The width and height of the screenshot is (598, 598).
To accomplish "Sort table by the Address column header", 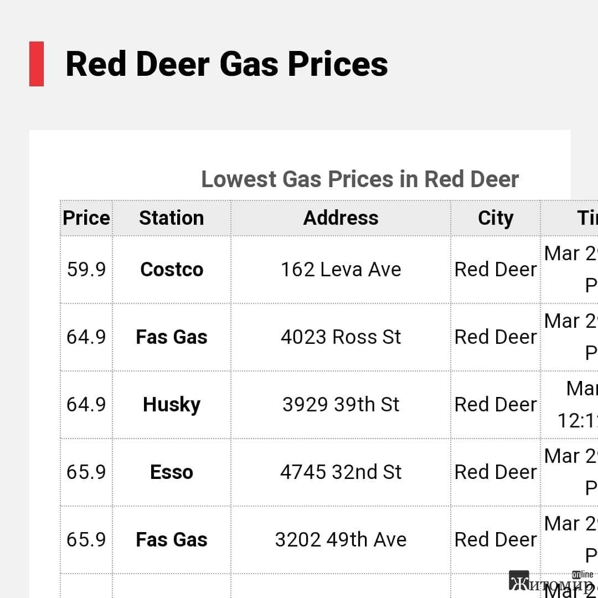I will click(341, 218).
